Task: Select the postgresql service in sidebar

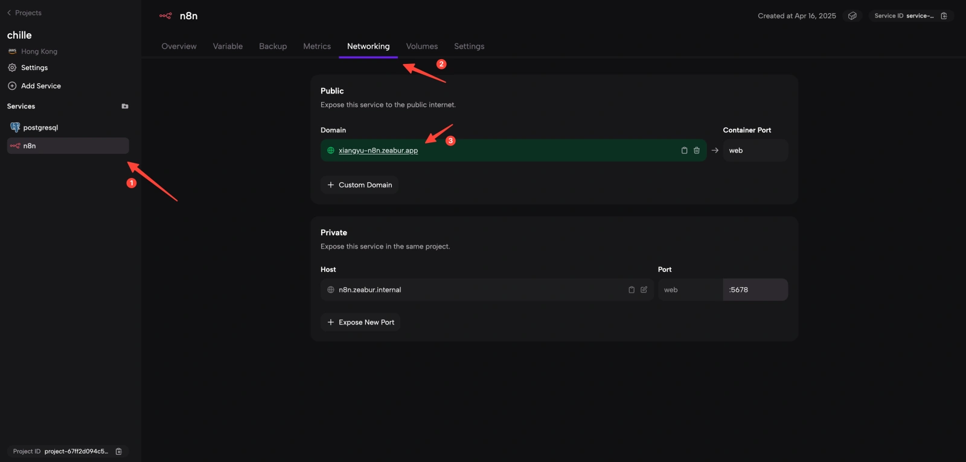Action: tap(40, 128)
